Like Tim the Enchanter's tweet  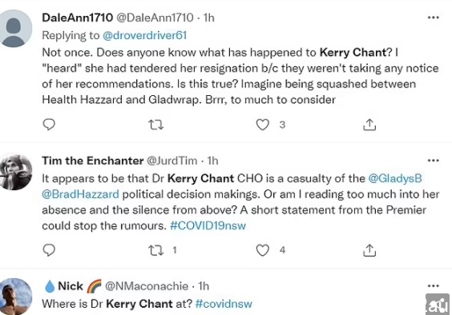(263, 250)
